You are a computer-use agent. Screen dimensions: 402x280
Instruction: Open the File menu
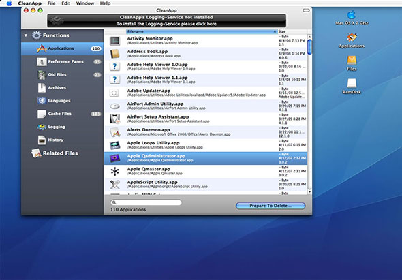coord(51,3)
